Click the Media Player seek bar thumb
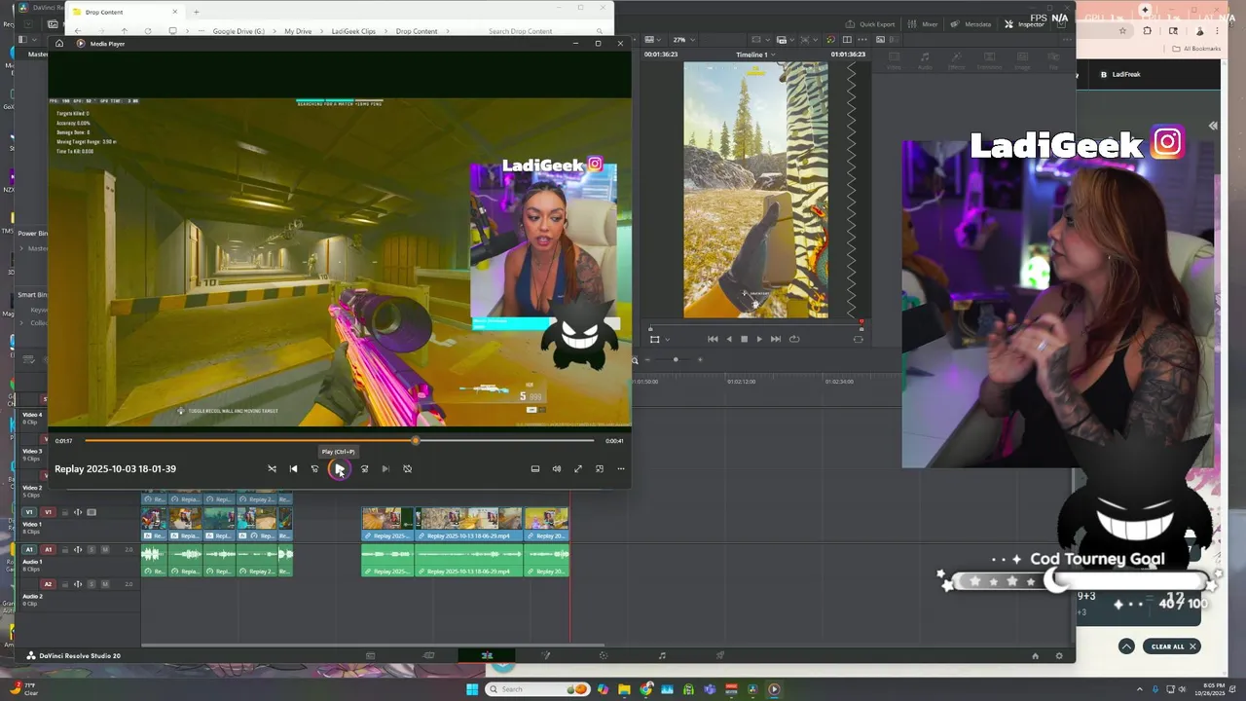Viewport: 1246px width, 701px height. click(x=416, y=441)
